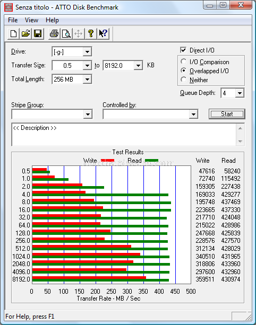The image size is (256, 325).
Task: Toggle the Direct I/O checkbox
Action: (183, 50)
